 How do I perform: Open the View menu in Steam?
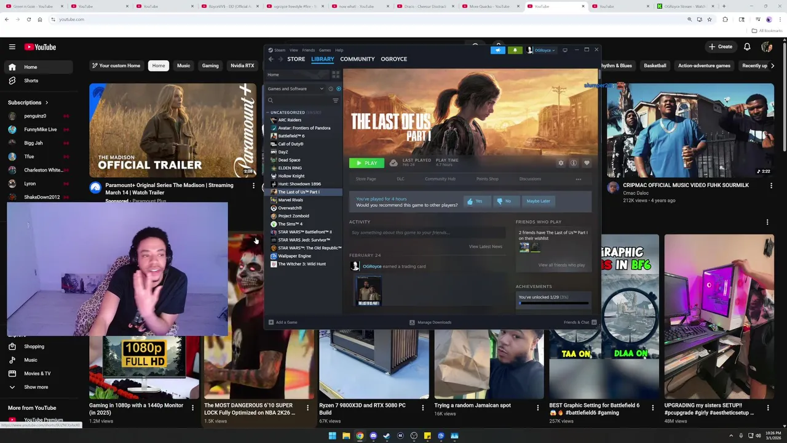[294, 50]
